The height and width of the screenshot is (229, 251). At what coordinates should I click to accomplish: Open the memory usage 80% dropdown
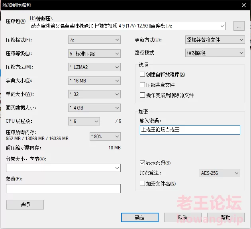tap(105, 136)
